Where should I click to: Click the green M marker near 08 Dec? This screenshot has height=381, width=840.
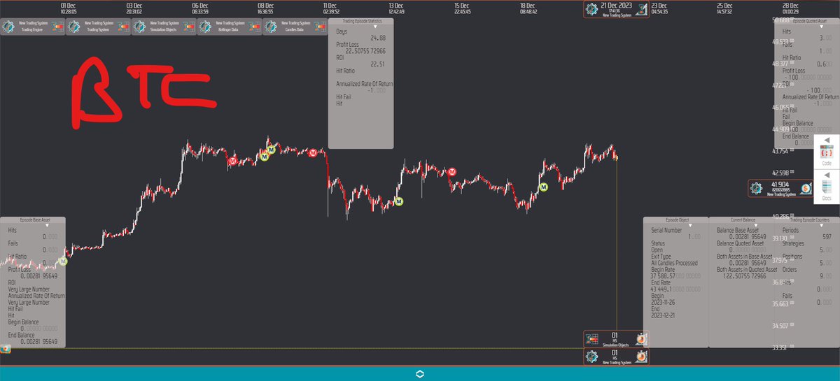[x=265, y=157]
